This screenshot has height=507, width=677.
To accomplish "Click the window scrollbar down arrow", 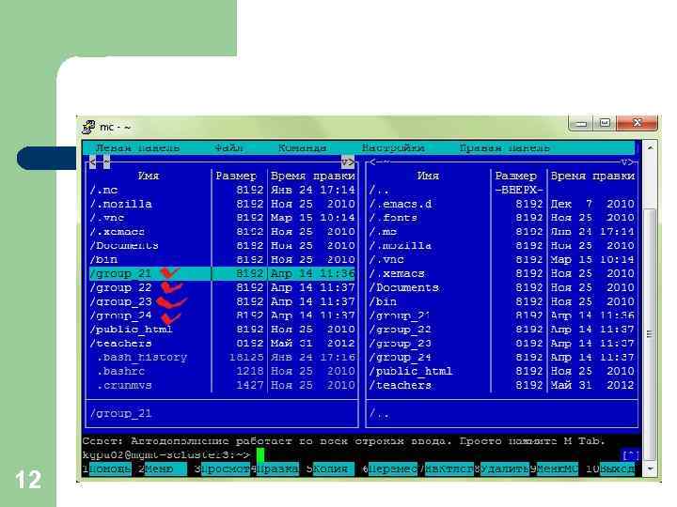I will (651, 469).
